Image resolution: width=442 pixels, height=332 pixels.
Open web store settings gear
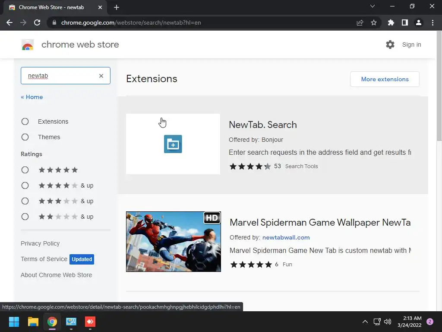390,45
